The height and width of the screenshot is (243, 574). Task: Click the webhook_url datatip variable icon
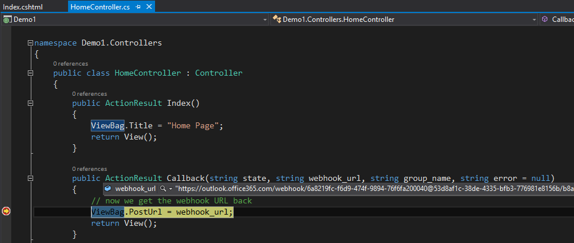pyautogui.click(x=108, y=189)
